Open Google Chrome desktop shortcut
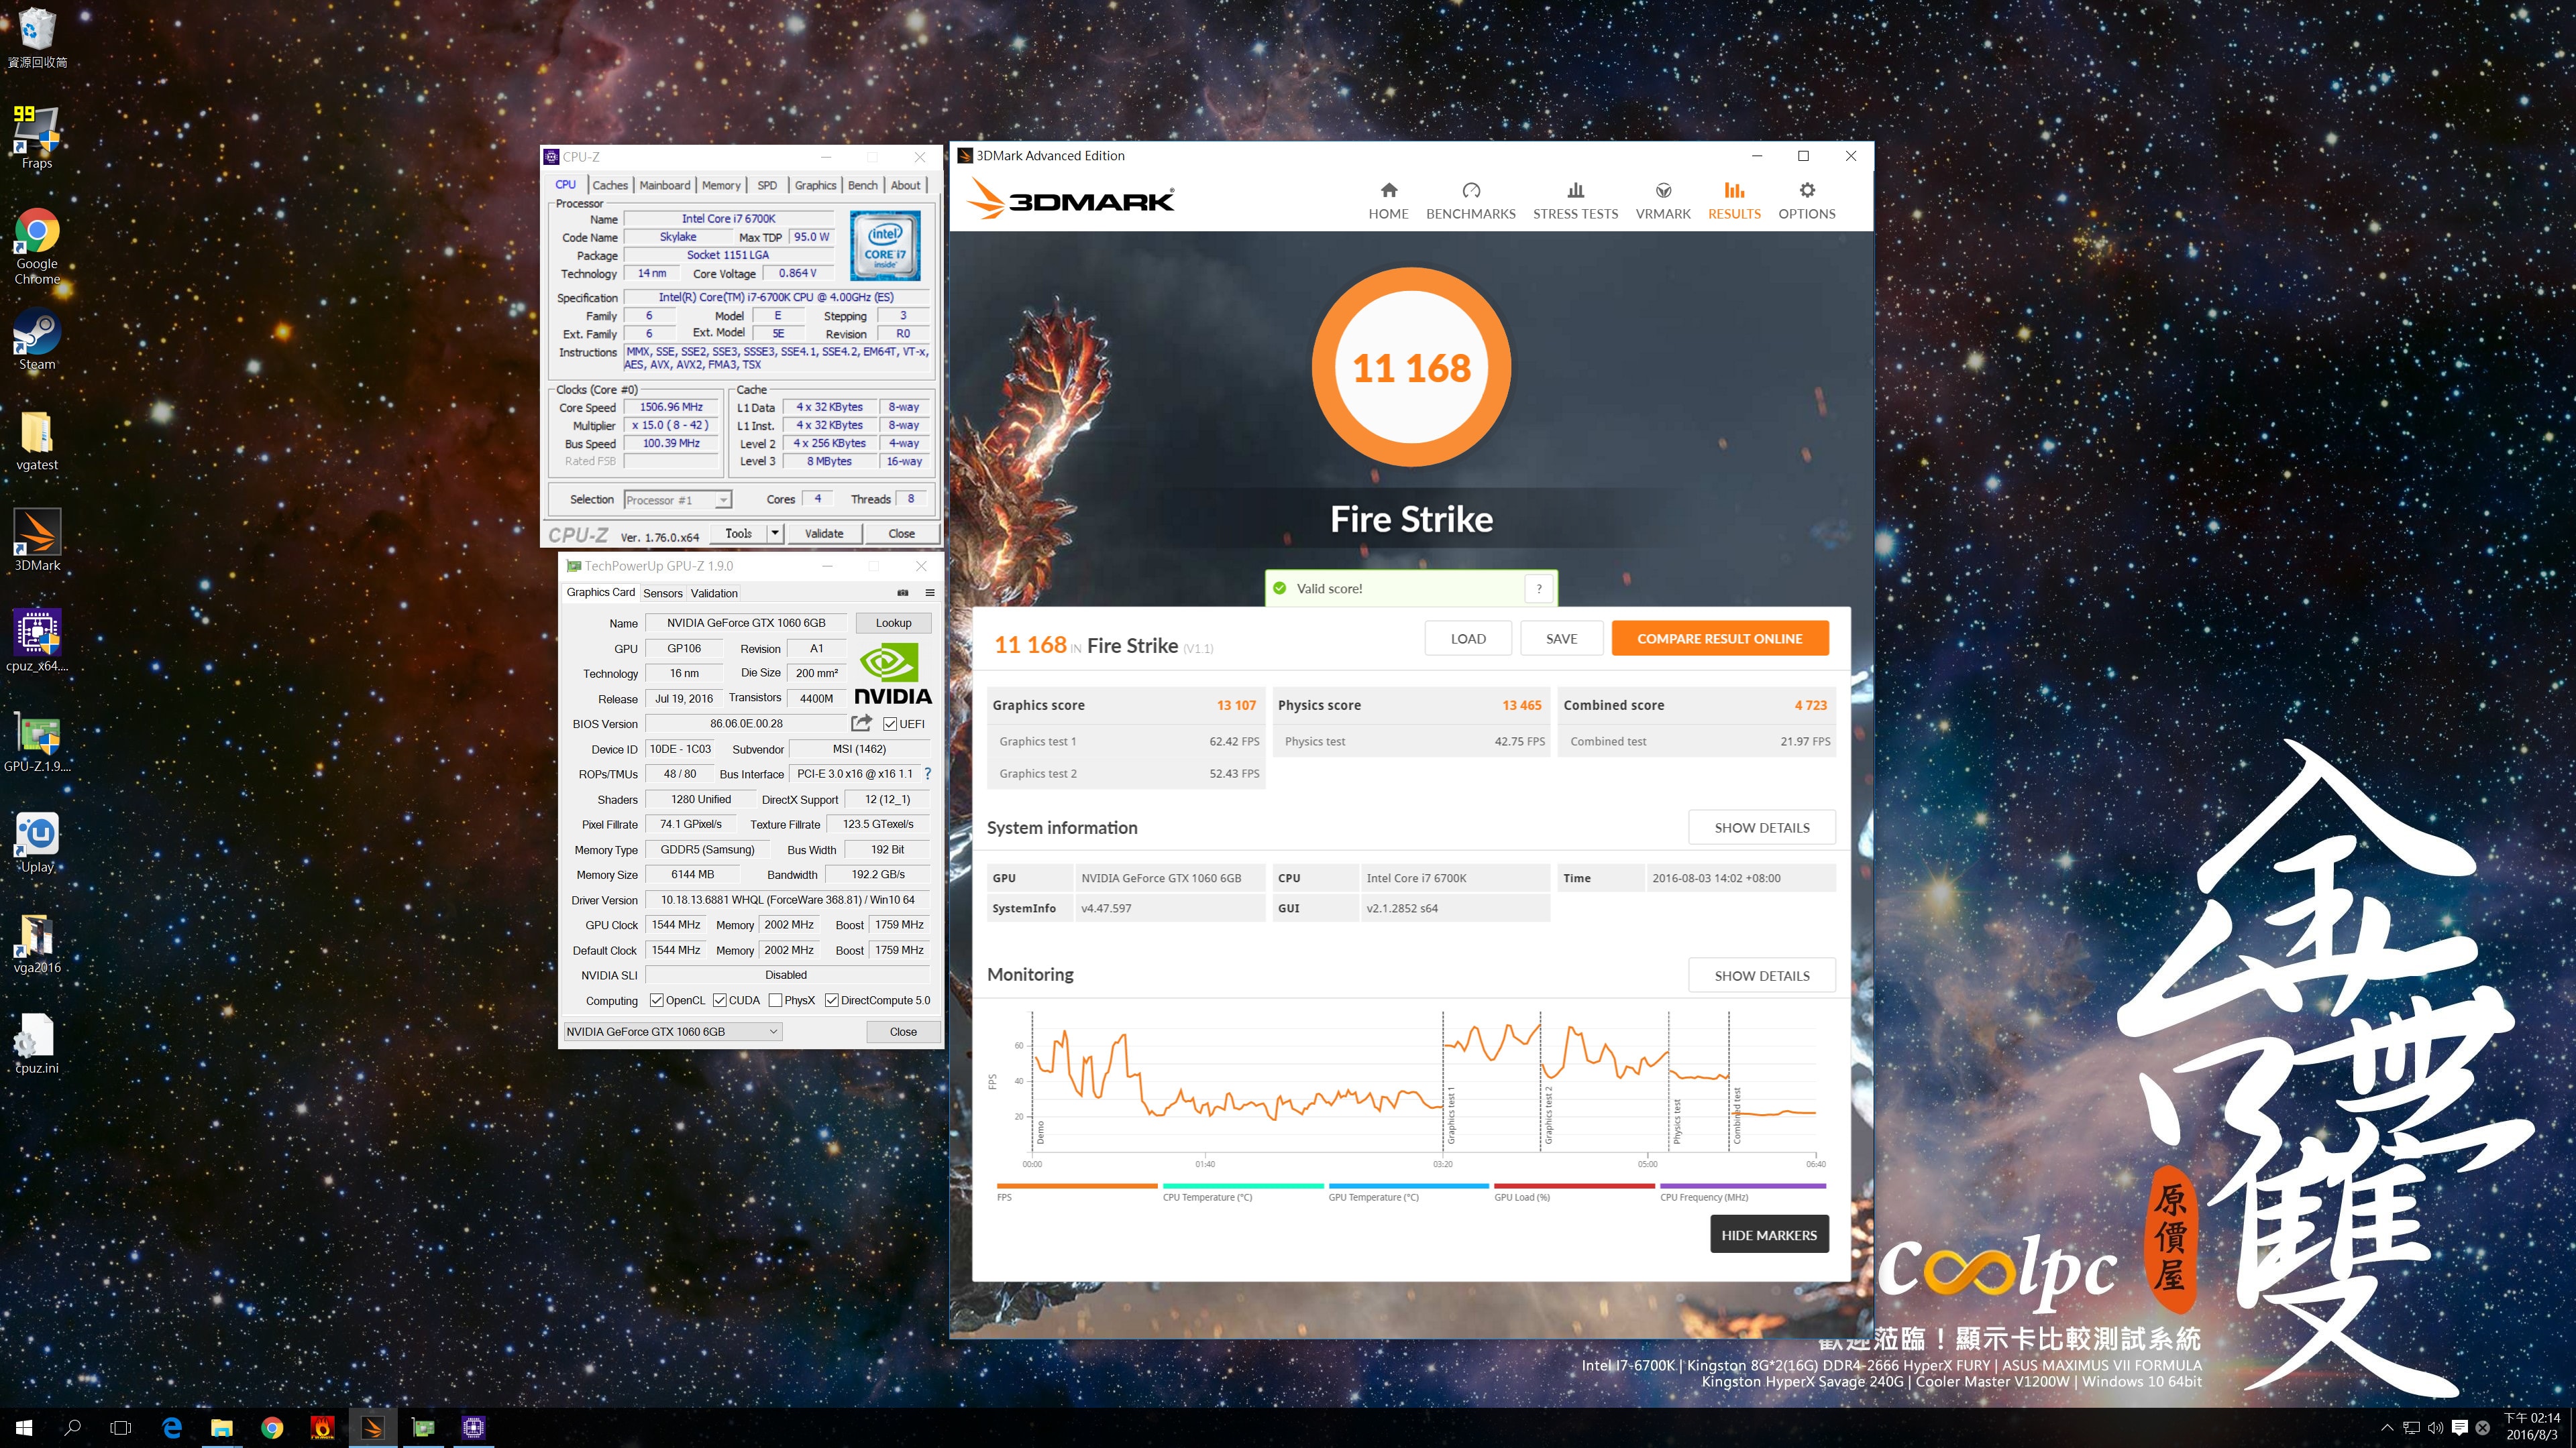Screen dimensions: 2576x1448 (x=37, y=246)
